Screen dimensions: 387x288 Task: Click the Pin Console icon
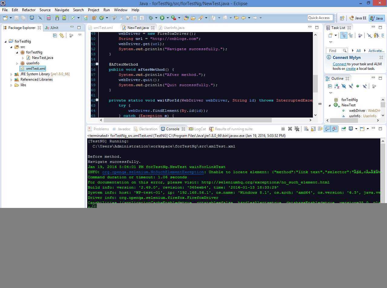pos(344,129)
